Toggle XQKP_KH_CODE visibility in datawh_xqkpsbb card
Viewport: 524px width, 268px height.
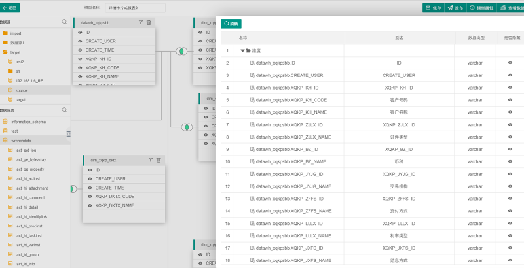coord(80,68)
